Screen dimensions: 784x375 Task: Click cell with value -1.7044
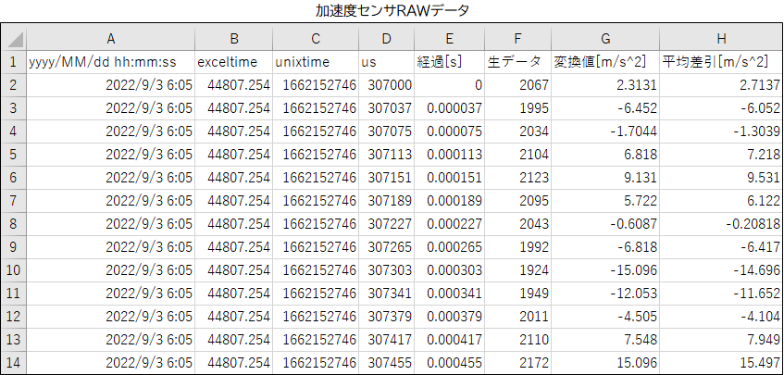tap(605, 131)
